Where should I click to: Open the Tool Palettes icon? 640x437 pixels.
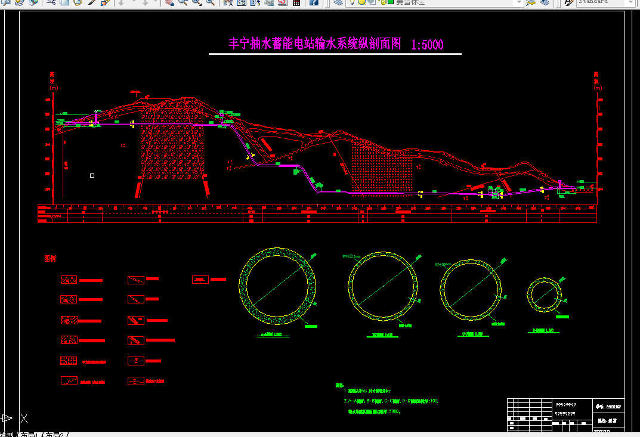(255, 2)
